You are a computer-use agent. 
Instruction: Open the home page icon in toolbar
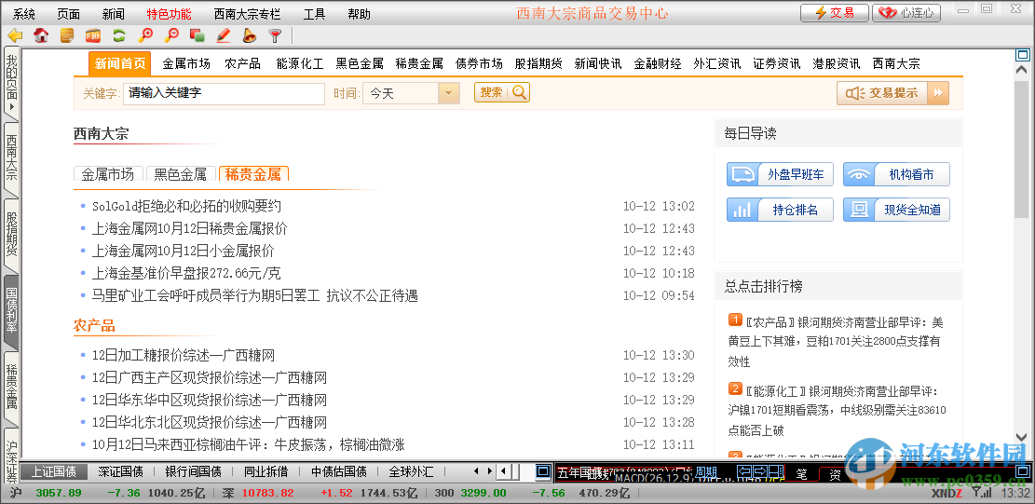[41, 35]
